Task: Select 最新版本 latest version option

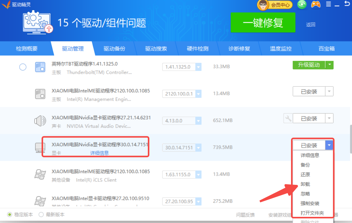Action: pyautogui.click(x=41, y=215)
